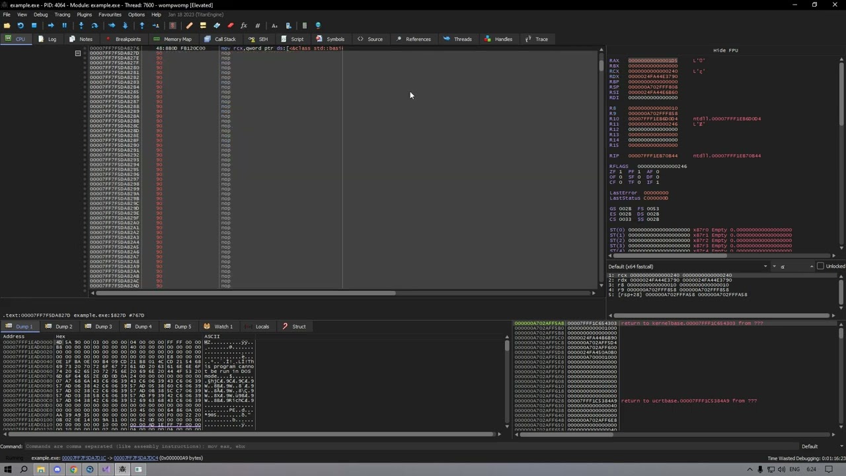Screen dimensions: 846x476
Task: Open Visual Studio from the taskbar
Action: [x=106, y=469]
